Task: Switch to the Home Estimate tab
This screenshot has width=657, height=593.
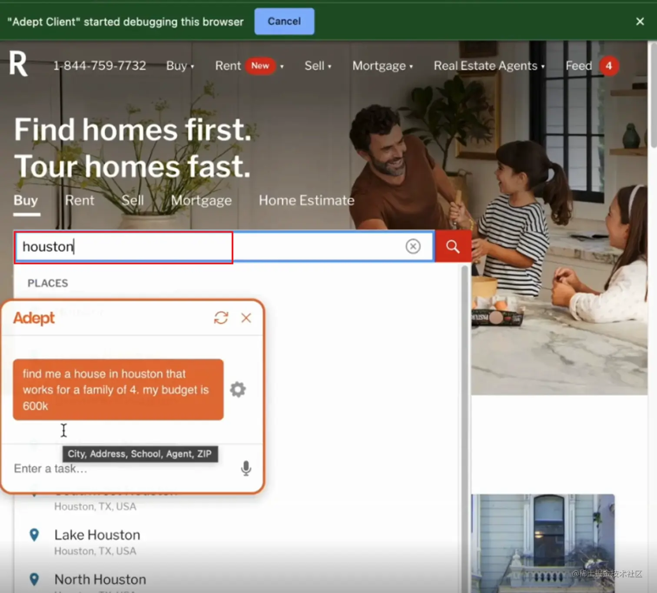Action: 306,200
